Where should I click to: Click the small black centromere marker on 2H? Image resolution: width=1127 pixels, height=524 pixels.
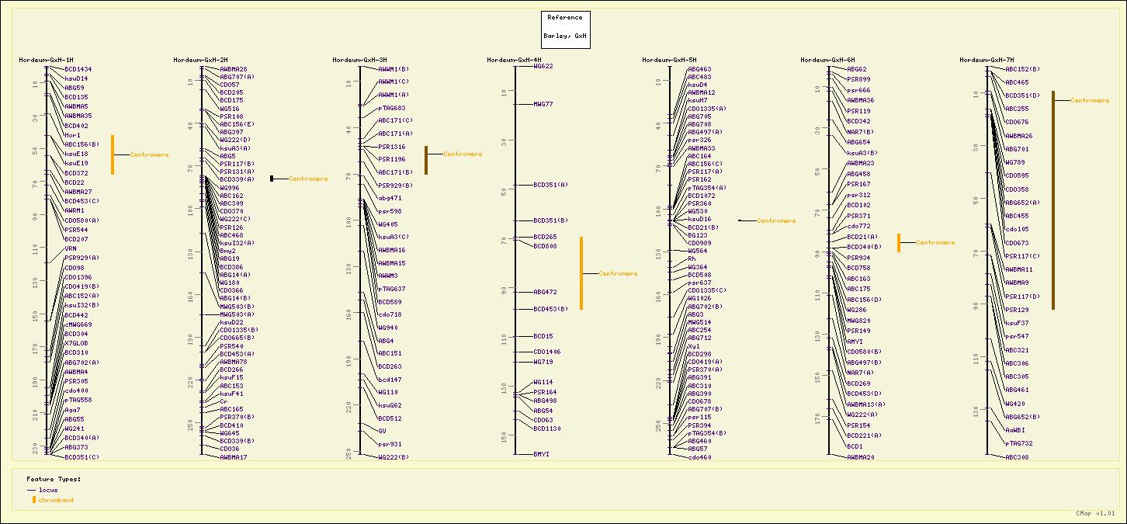pyautogui.click(x=272, y=179)
